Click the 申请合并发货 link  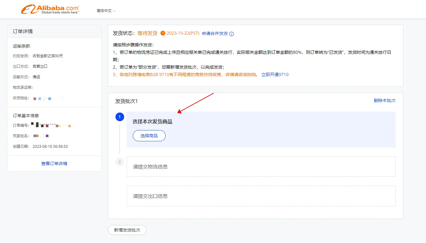pos(215,33)
